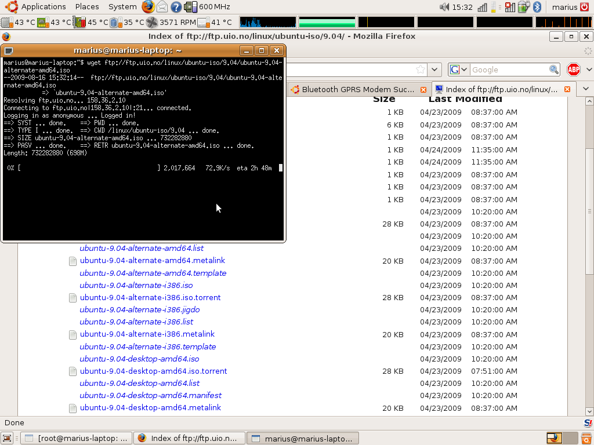Screen dimensions: 594x445
Task: Open the Help launcher in top panel
Action: (x=176, y=7)
